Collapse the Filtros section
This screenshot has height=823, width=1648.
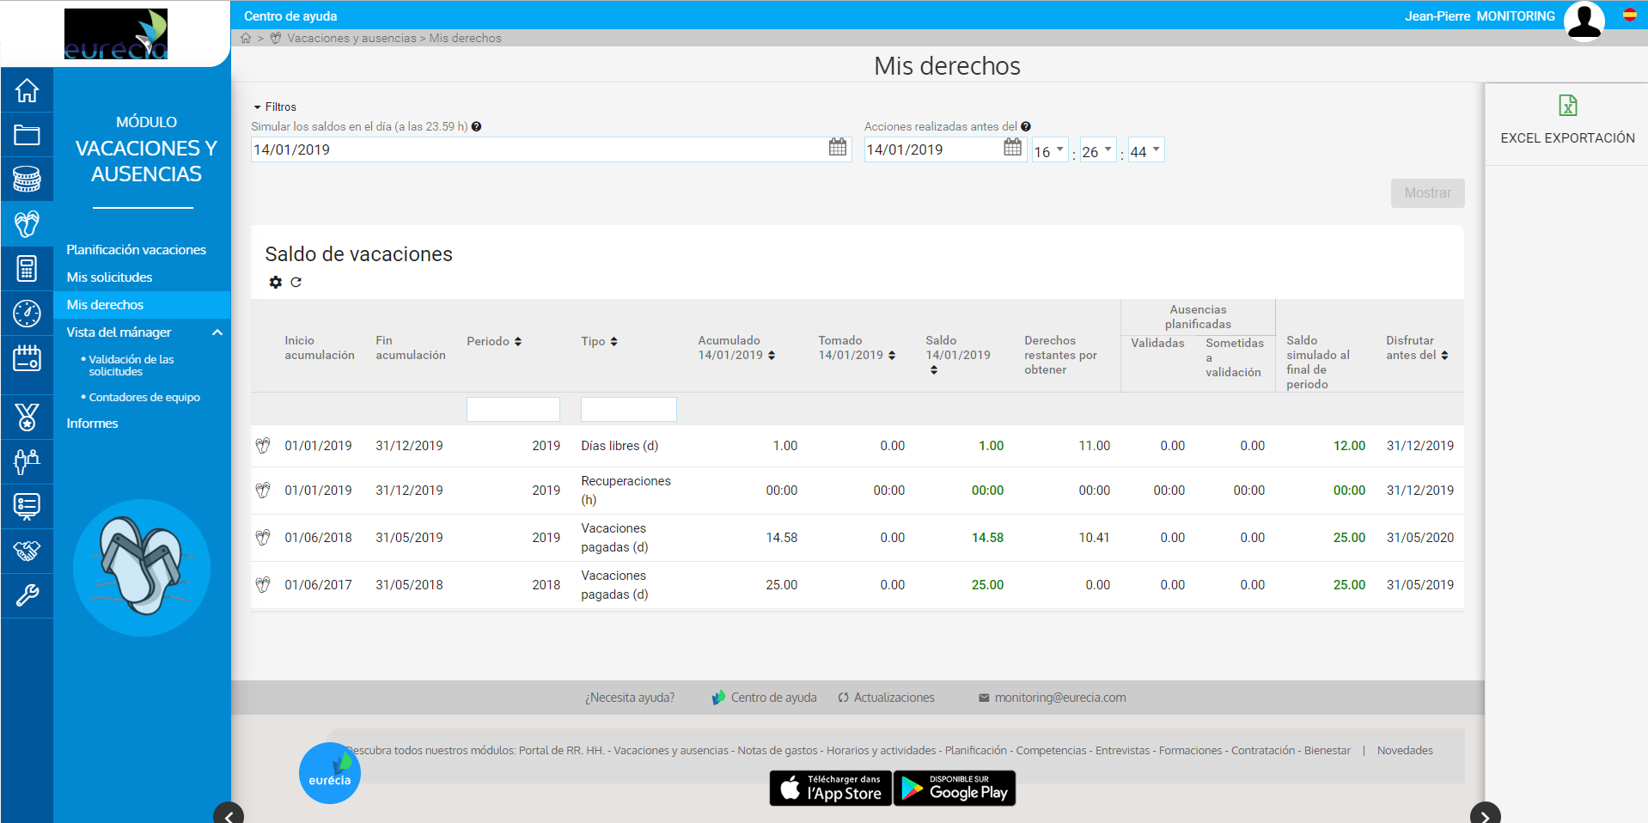pos(274,107)
